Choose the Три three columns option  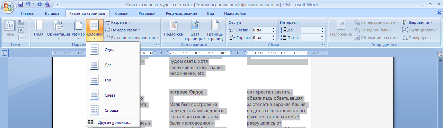coord(113,80)
